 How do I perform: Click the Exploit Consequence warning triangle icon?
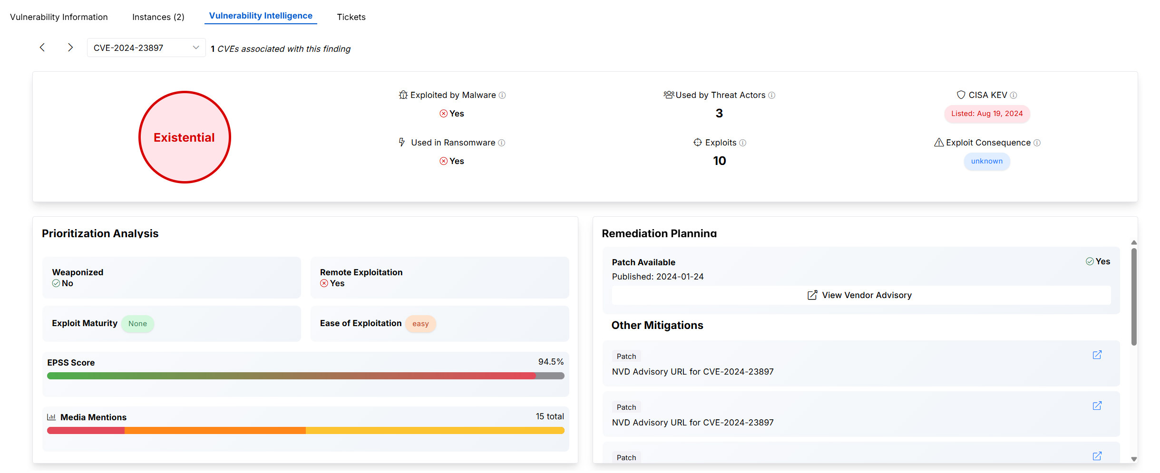pyautogui.click(x=939, y=143)
